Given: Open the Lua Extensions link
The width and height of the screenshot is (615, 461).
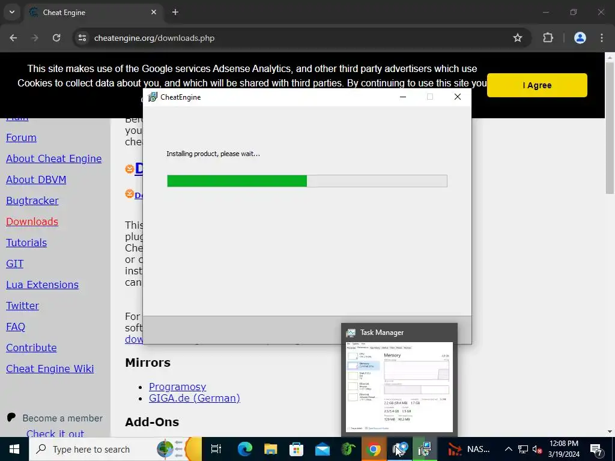Looking at the screenshot, I should pyautogui.click(x=43, y=285).
